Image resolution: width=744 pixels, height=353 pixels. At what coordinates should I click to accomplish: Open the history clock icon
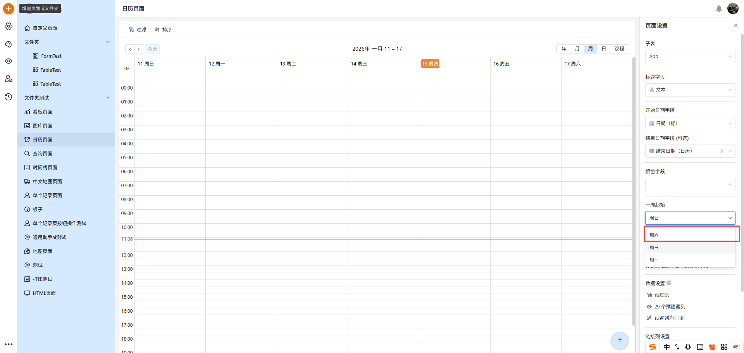coord(9,96)
